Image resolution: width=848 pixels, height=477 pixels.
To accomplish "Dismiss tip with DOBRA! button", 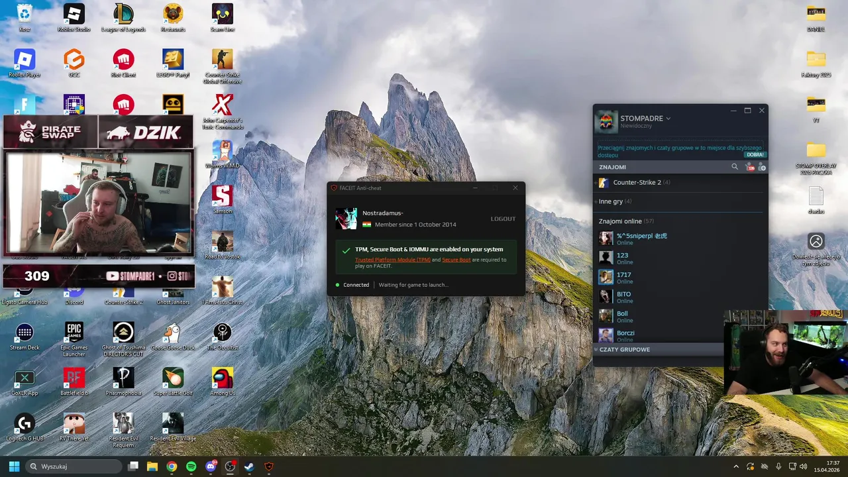I will coord(755,154).
